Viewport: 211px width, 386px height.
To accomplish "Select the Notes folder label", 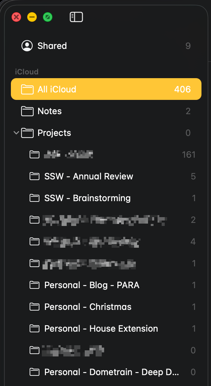I will [x=50, y=111].
